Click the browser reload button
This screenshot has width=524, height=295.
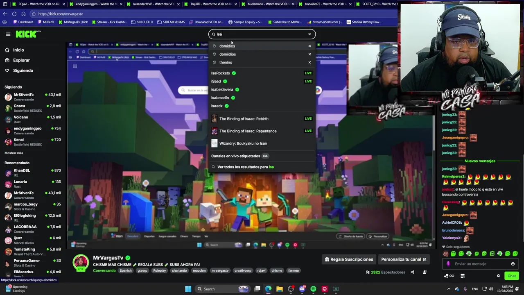[x=14, y=14]
